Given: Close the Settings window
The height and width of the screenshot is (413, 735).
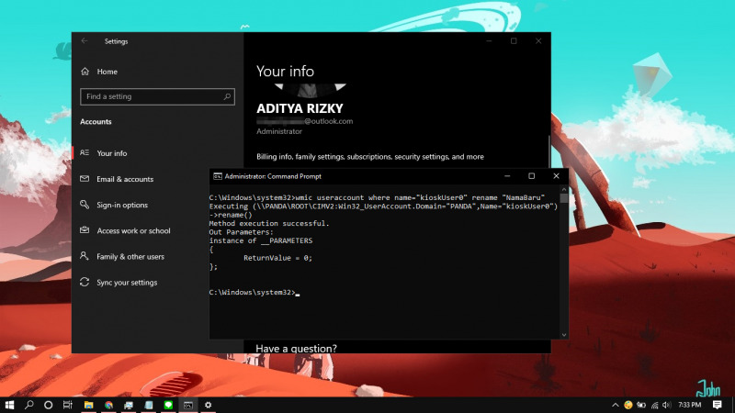Looking at the screenshot, I should pyautogui.click(x=538, y=41).
